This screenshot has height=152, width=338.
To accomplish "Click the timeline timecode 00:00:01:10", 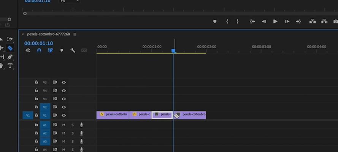I will (x=38, y=43).
